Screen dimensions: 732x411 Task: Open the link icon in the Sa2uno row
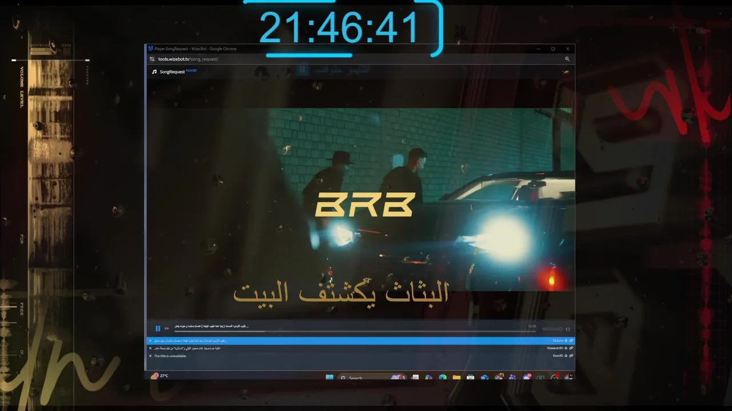pos(571,341)
